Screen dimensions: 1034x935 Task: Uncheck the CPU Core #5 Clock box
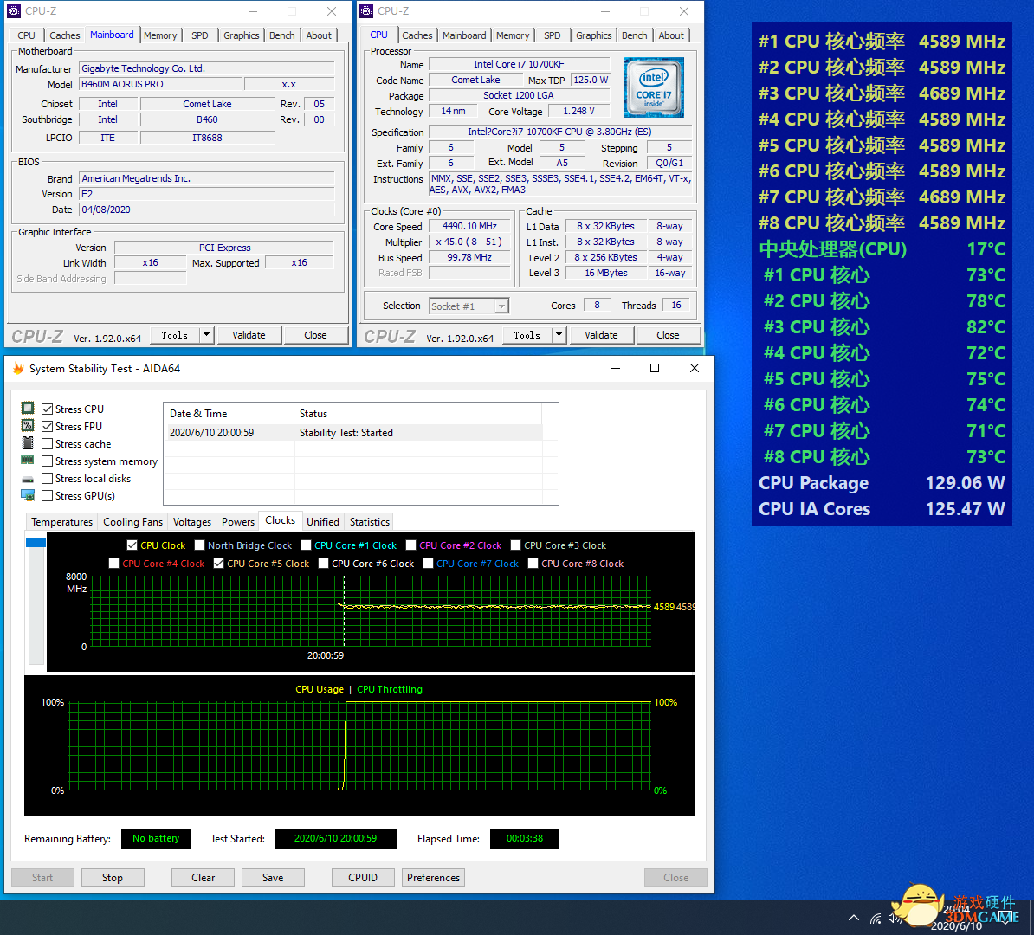(219, 563)
